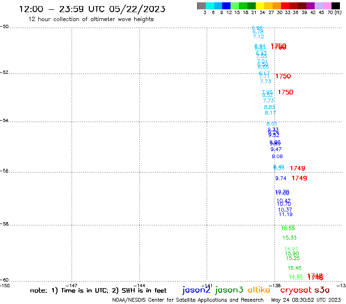Viewport: 346px width, 304px height.
Task: Click the '70 (ft)' label on the color scale
Action: click(x=334, y=13)
